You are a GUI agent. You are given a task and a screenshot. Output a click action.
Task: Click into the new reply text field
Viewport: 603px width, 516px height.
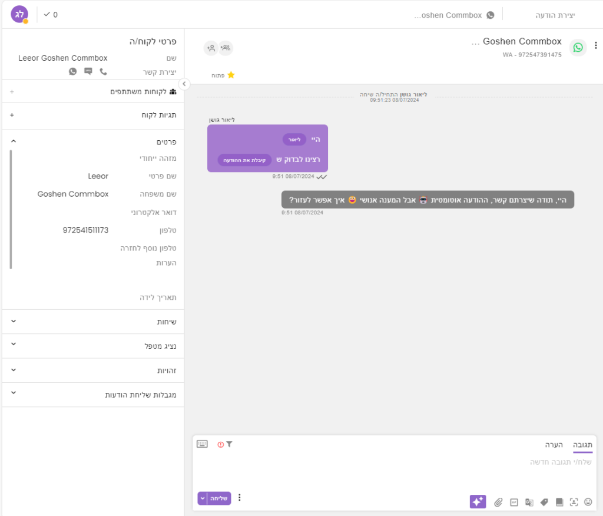pyautogui.click(x=395, y=462)
